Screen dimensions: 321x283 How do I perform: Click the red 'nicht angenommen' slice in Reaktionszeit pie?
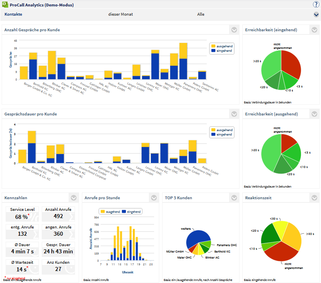[x=281, y=252]
